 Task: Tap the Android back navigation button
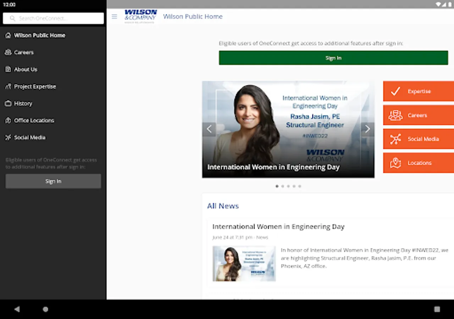pyautogui.click(x=17, y=309)
